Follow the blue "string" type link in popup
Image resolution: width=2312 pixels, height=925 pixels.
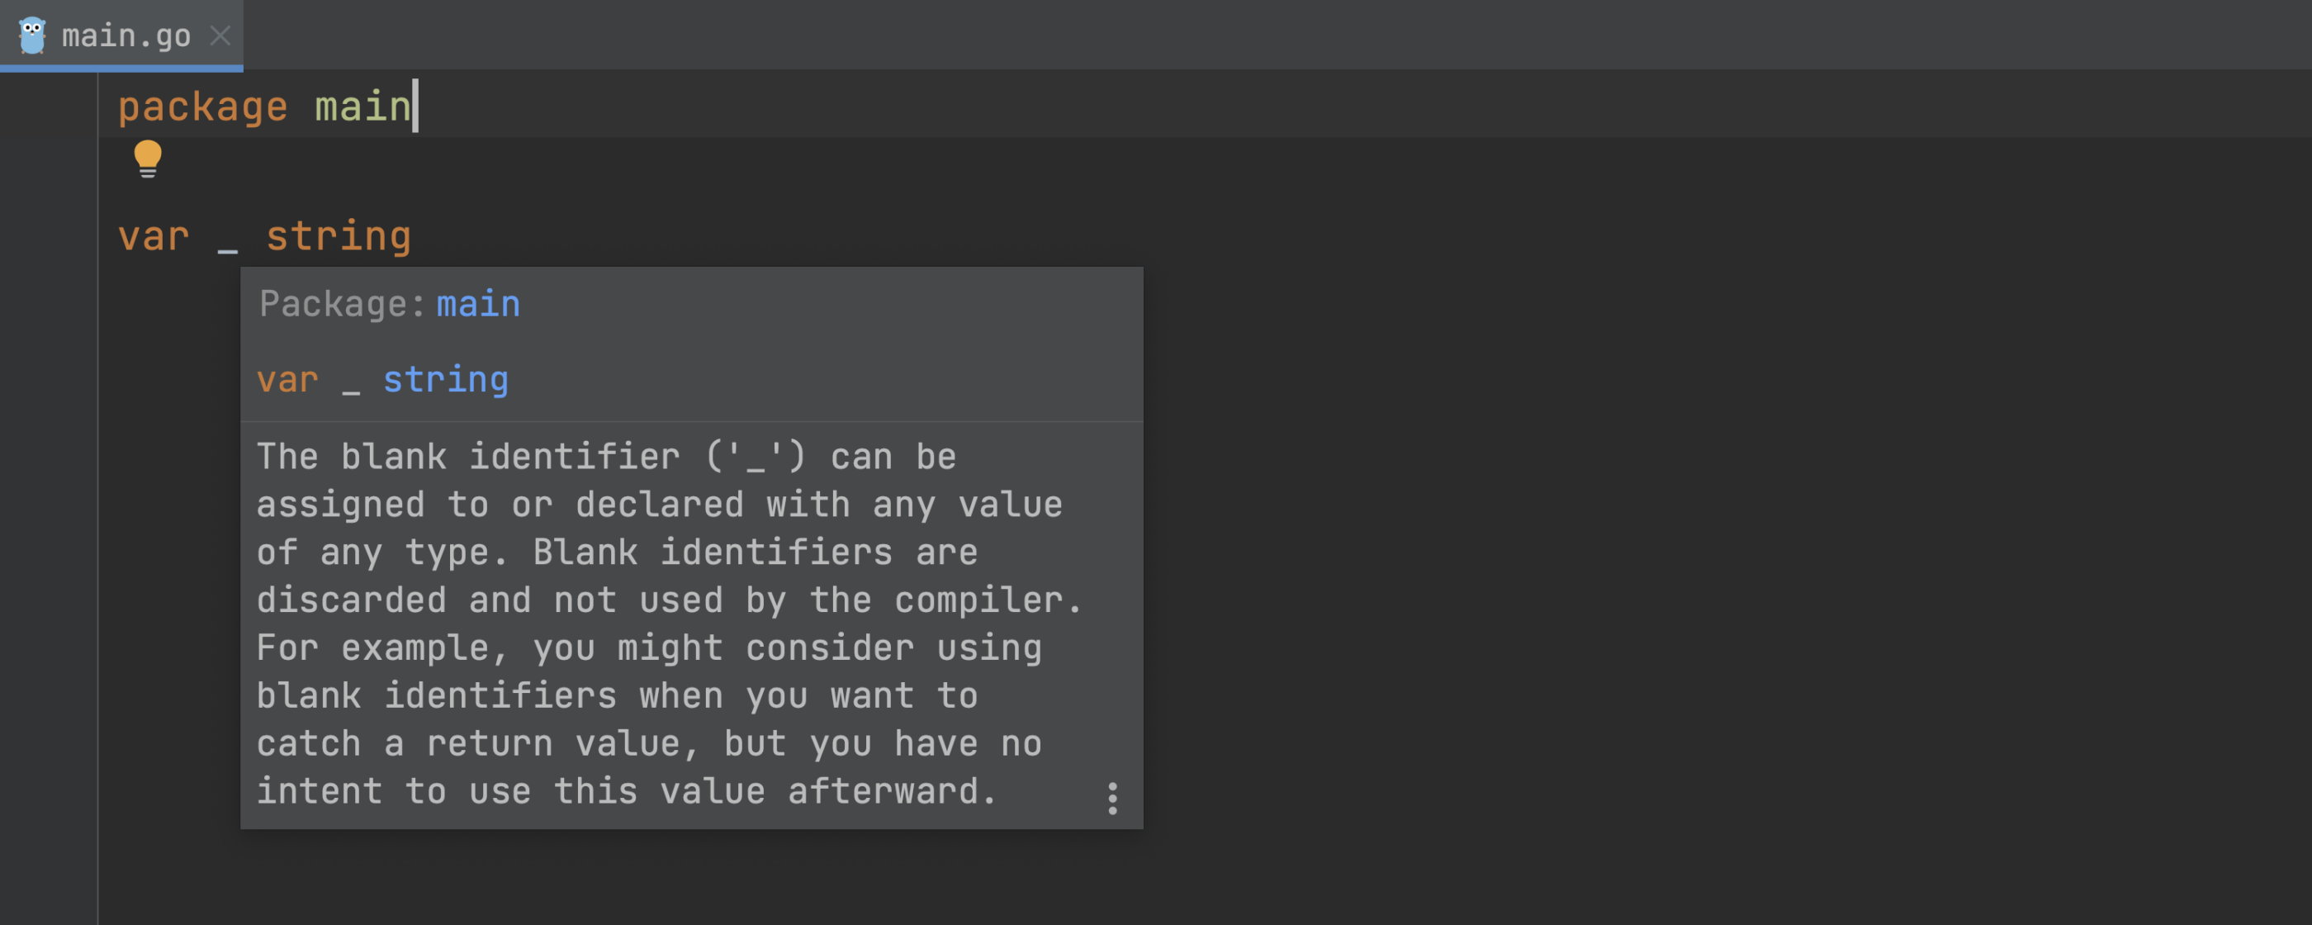[x=445, y=380]
